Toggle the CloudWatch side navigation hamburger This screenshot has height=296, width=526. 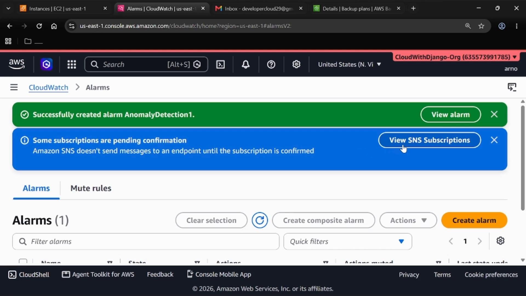tap(14, 87)
